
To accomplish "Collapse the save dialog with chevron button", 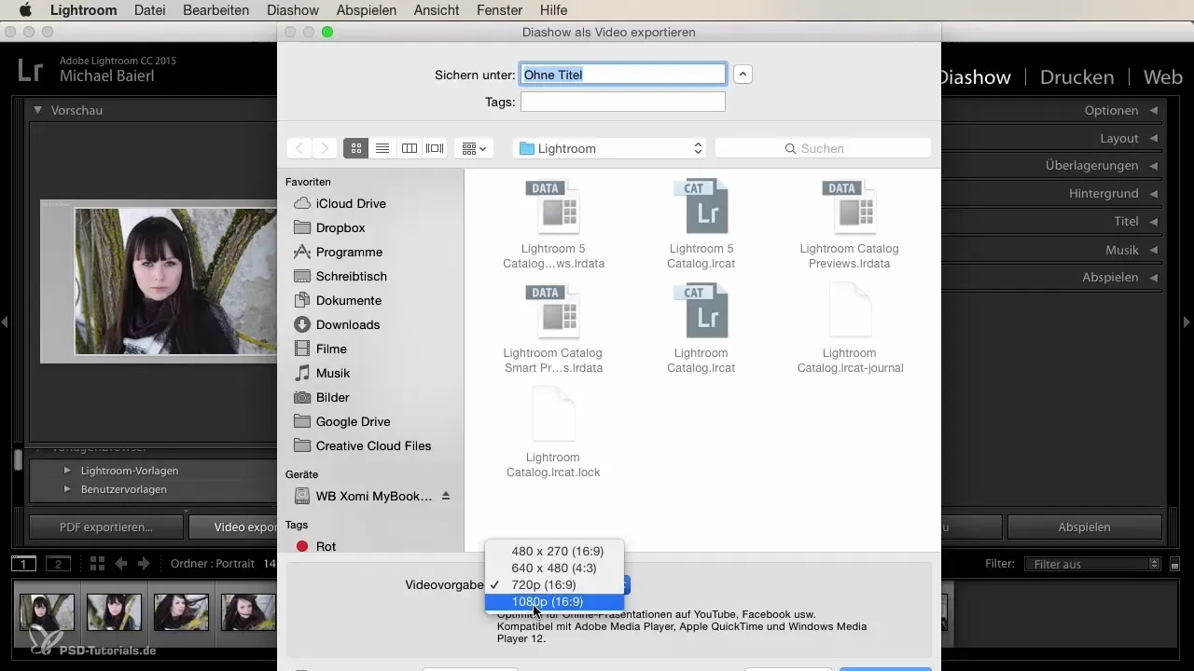I will pyautogui.click(x=743, y=75).
